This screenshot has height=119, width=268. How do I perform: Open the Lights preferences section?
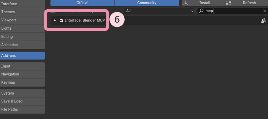(x=22, y=28)
